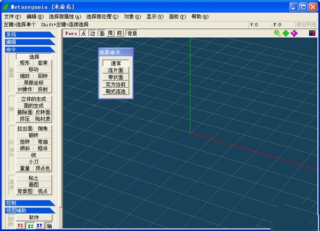Toggle simple display 简 in viewport toolbar
The image size is (320, 231).
point(110,33)
